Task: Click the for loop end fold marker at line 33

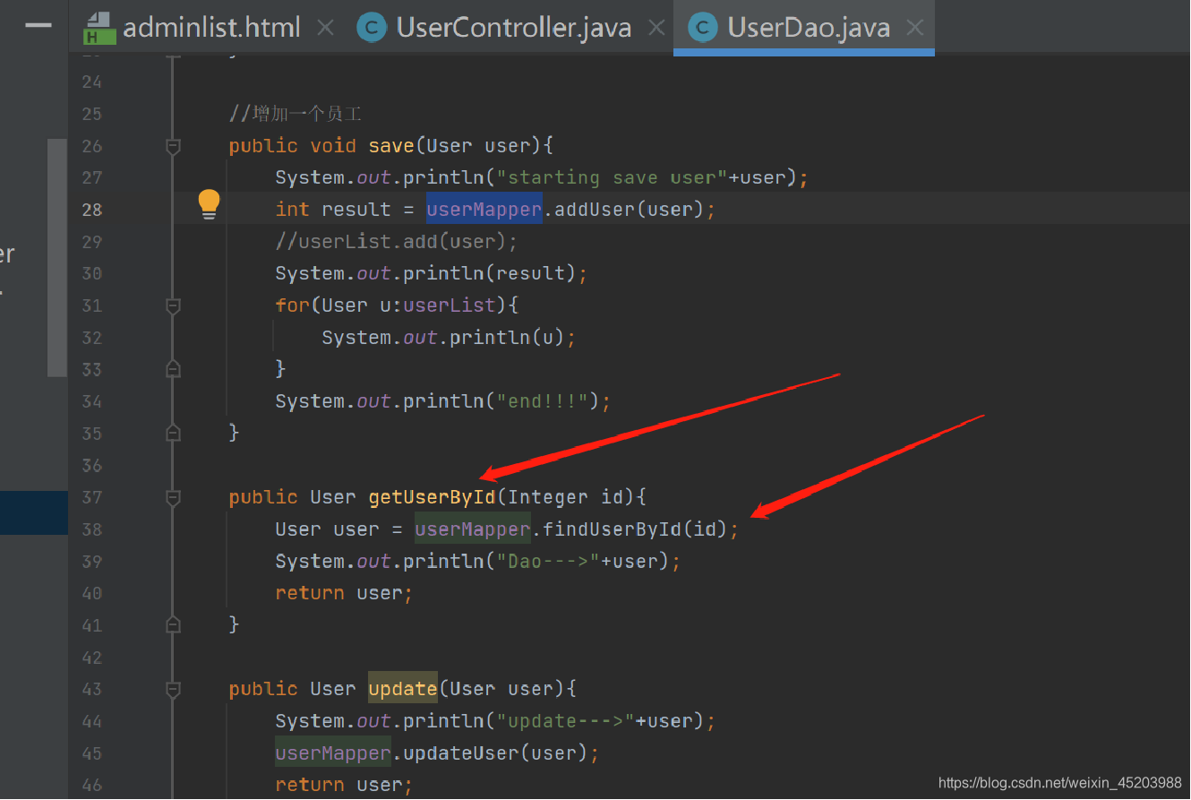Action: pos(174,369)
